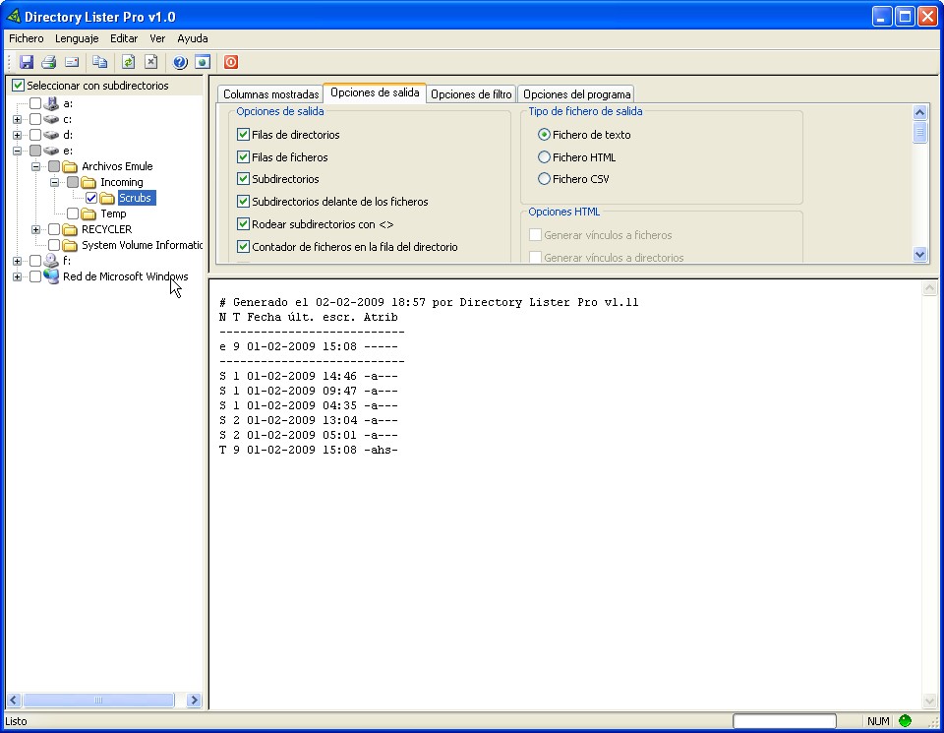Click the envelope email toolbar icon
944x733 pixels.
72,62
